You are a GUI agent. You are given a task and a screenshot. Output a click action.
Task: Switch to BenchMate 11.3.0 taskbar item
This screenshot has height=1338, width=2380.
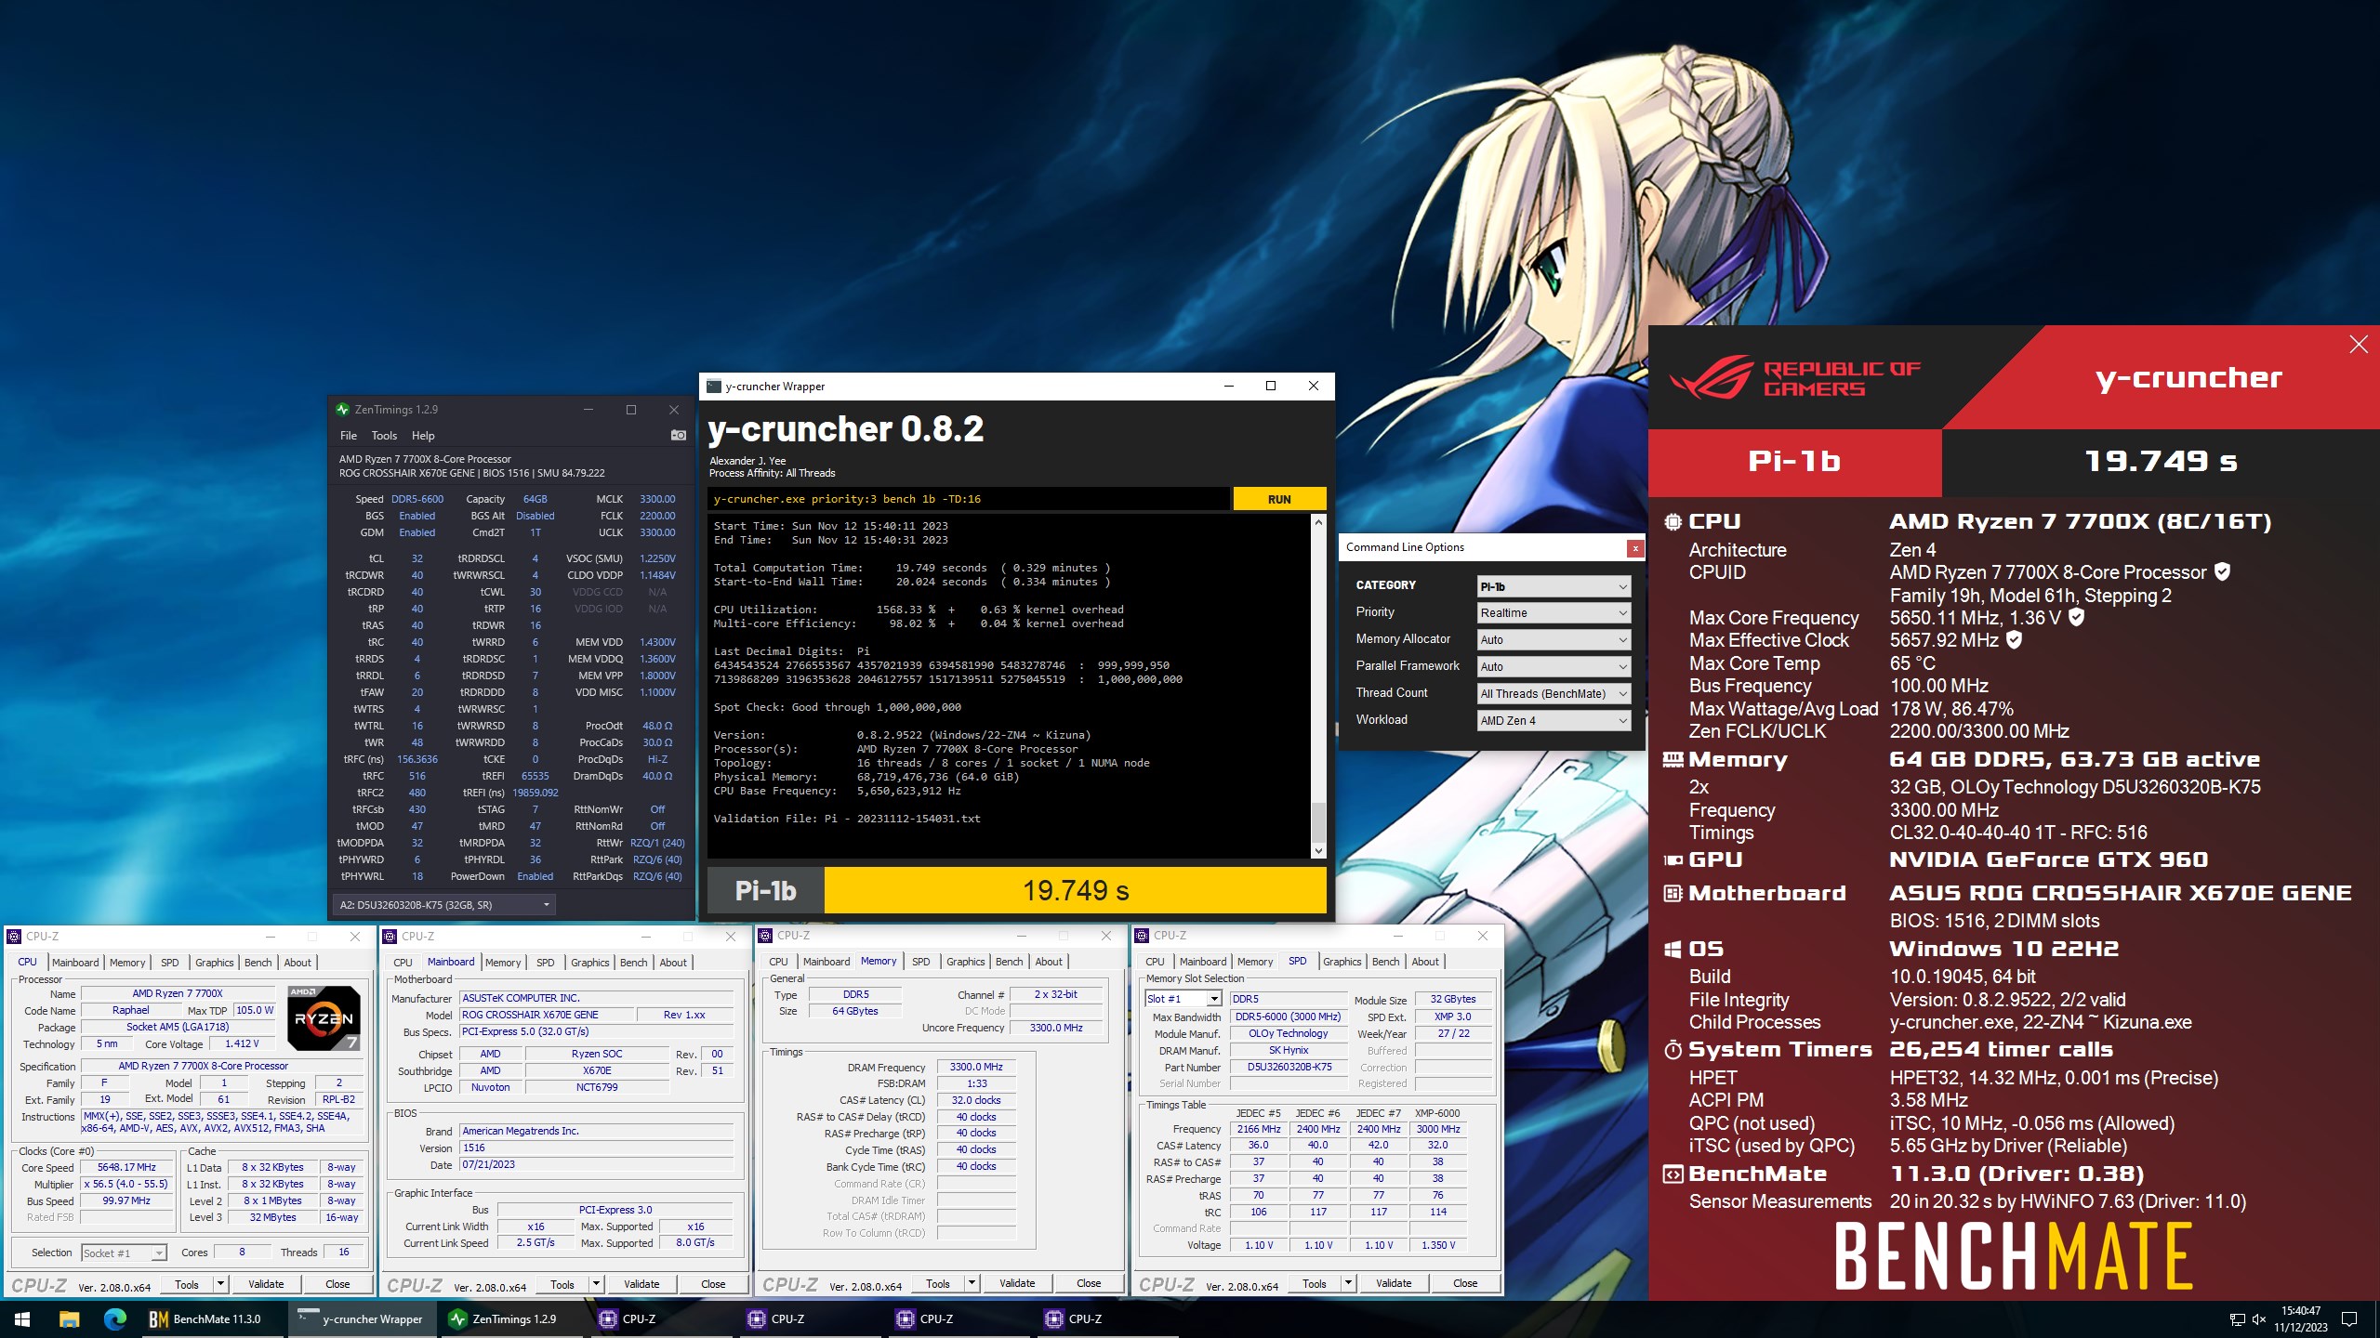tap(212, 1318)
